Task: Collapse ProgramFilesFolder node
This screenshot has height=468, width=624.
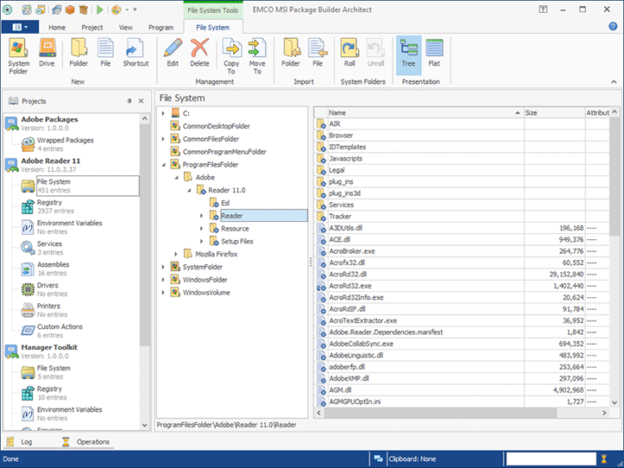Action: click(163, 165)
